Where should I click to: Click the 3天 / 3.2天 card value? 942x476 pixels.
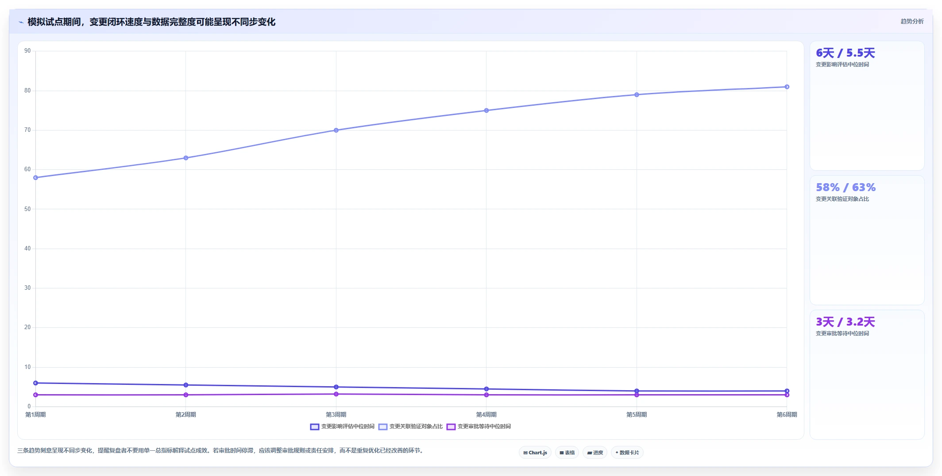[x=845, y=322]
